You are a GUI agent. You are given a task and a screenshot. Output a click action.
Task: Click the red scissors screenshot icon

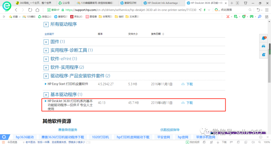[x=228, y=17]
